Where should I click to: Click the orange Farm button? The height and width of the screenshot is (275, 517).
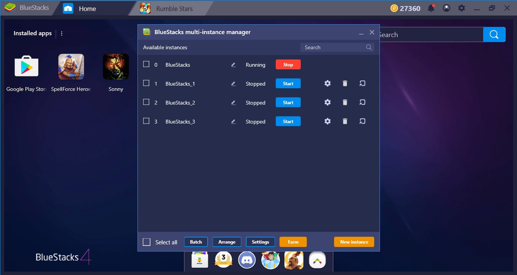pyautogui.click(x=293, y=242)
